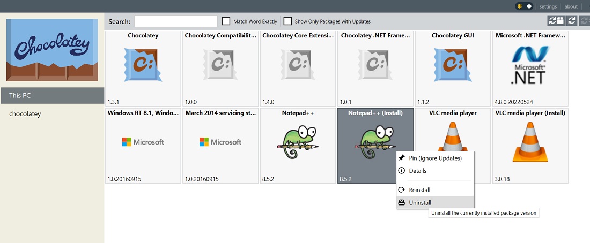Viewport: 590px width, 243px height.
Task: Open the about link
Action: click(571, 6)
